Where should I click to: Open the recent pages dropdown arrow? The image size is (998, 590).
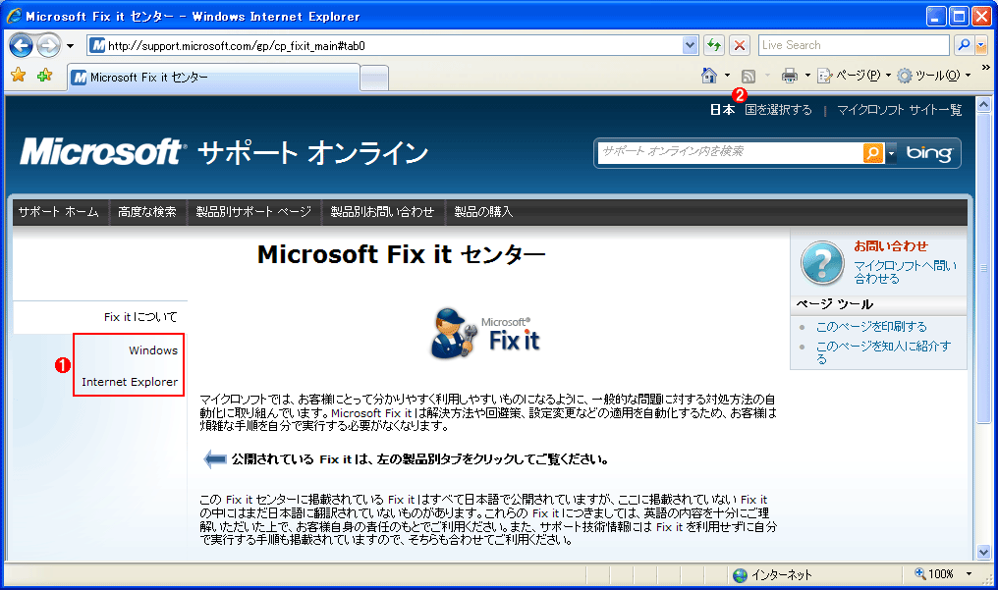70,46
